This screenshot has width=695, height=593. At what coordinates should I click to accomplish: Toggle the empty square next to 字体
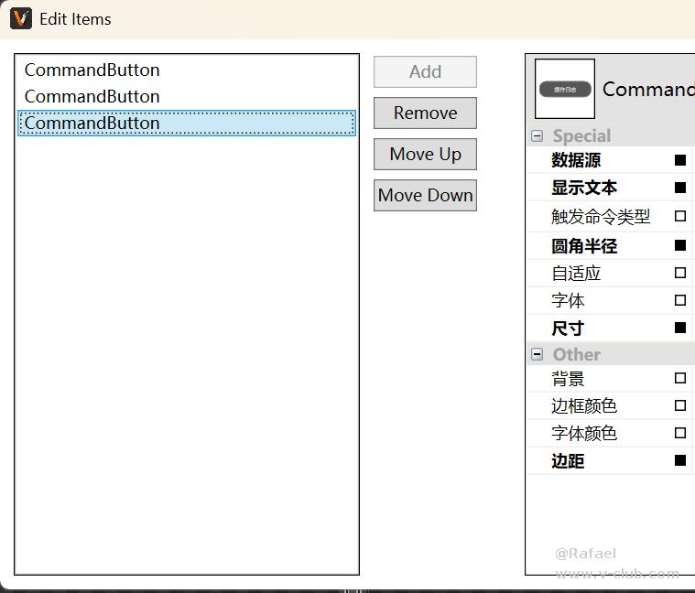pyautogui.click(x=680, y=300)
